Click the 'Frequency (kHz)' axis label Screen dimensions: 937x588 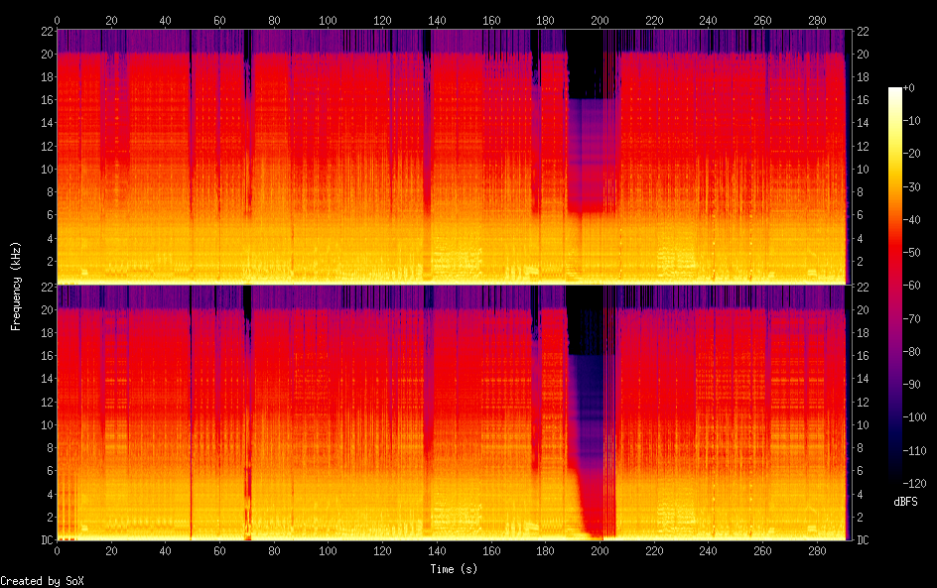[15, 286]
